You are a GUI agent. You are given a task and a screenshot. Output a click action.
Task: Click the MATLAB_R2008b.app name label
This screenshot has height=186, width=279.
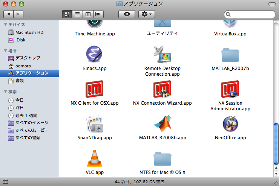point(162,138)
